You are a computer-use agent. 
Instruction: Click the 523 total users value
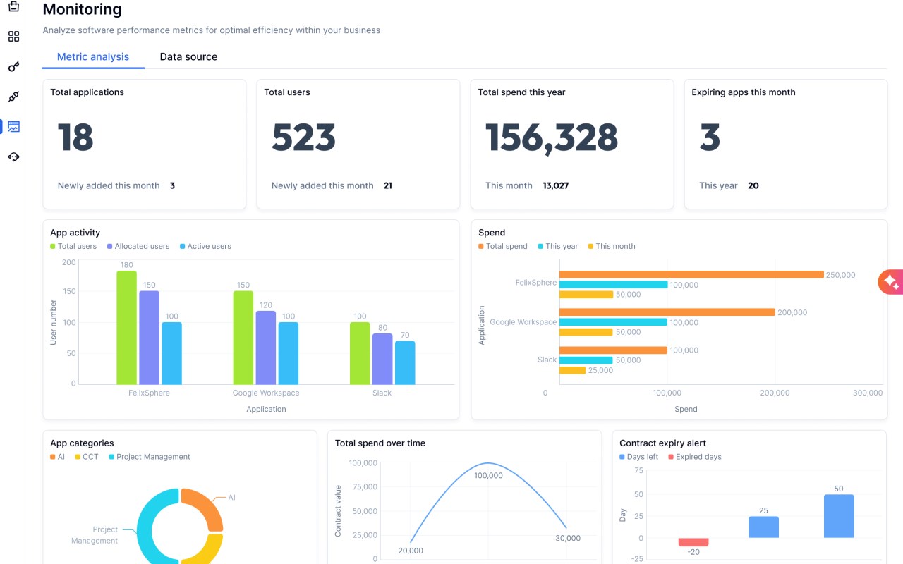(x=304, y=137)
